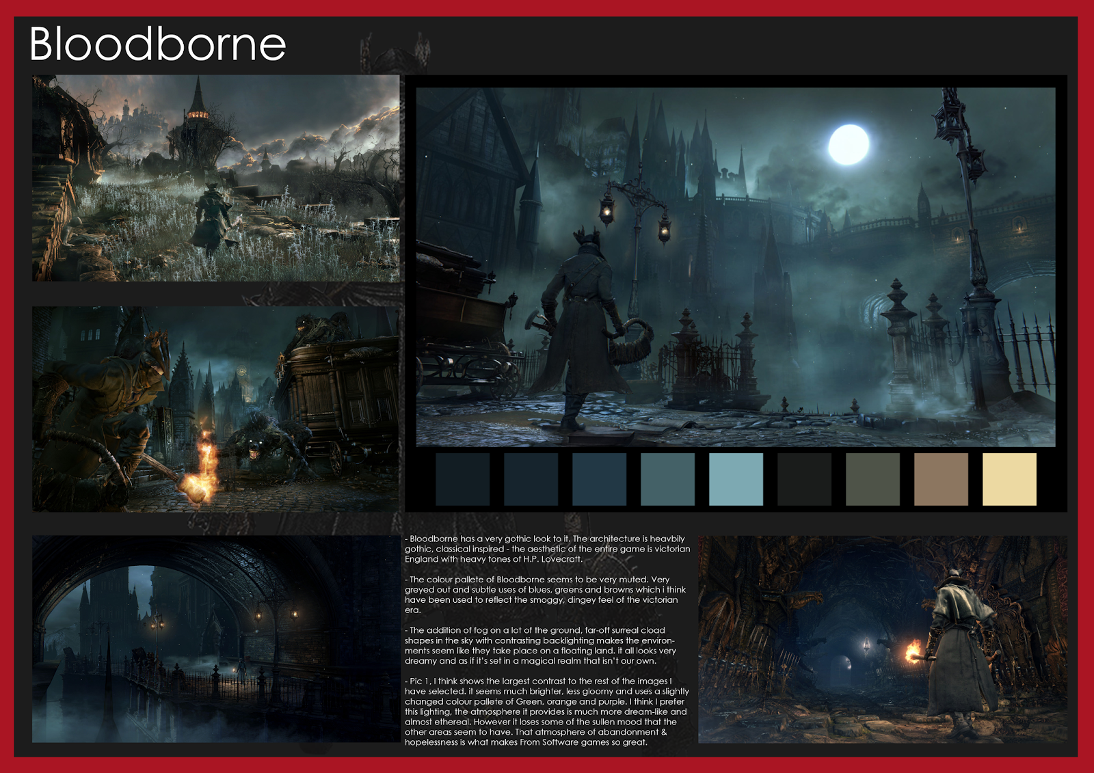Select the hunter with torch cave image
Screen dimensions: 1094x773
[x=883, y=639]
